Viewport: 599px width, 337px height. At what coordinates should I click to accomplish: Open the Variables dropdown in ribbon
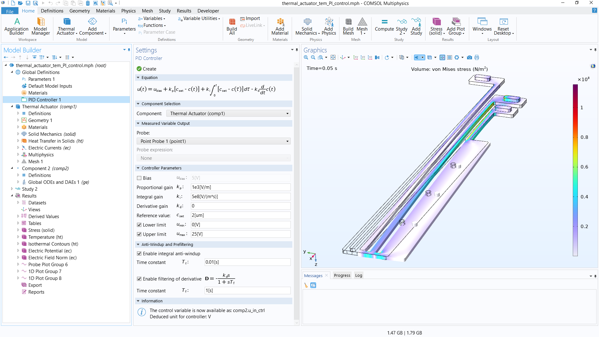pos(152,18)
